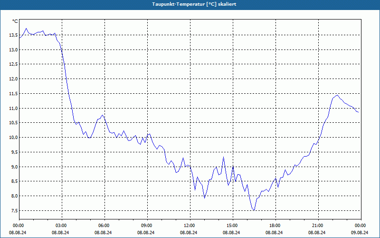380x238 pixels.
Task: Click the 12:00 time label
Action: point(189,226)
